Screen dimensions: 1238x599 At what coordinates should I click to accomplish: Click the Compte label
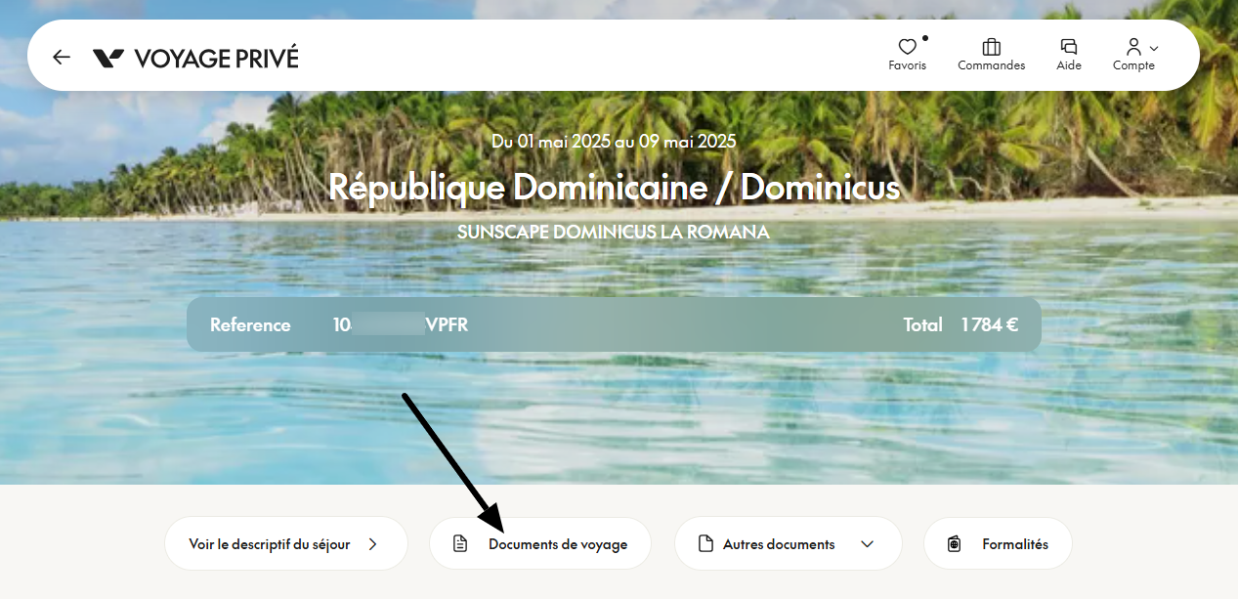tap(1133, 65)
